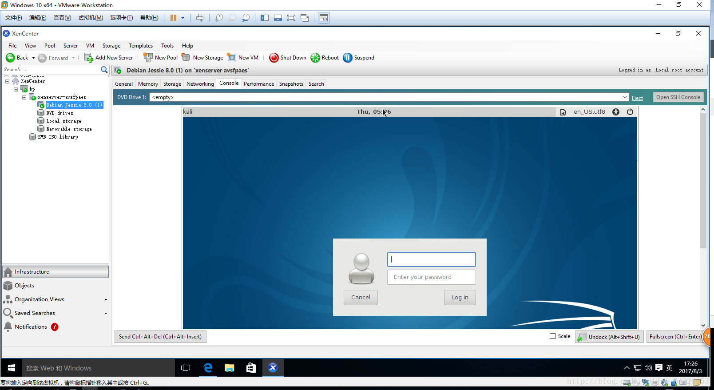Click the green Reboot icon
714x390 pixels.
click(x=315, y=58)
